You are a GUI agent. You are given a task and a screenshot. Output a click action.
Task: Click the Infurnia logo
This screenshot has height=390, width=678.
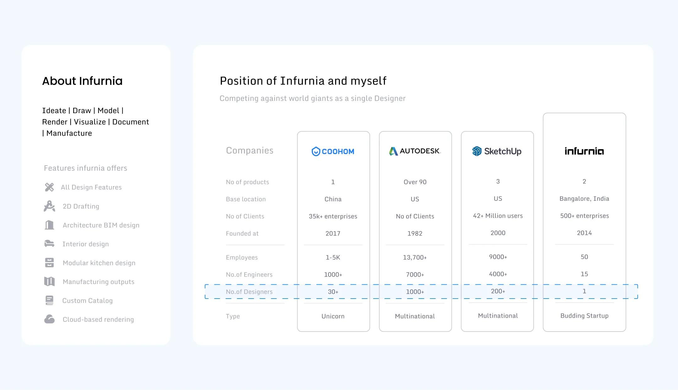(x=584, y=151)
